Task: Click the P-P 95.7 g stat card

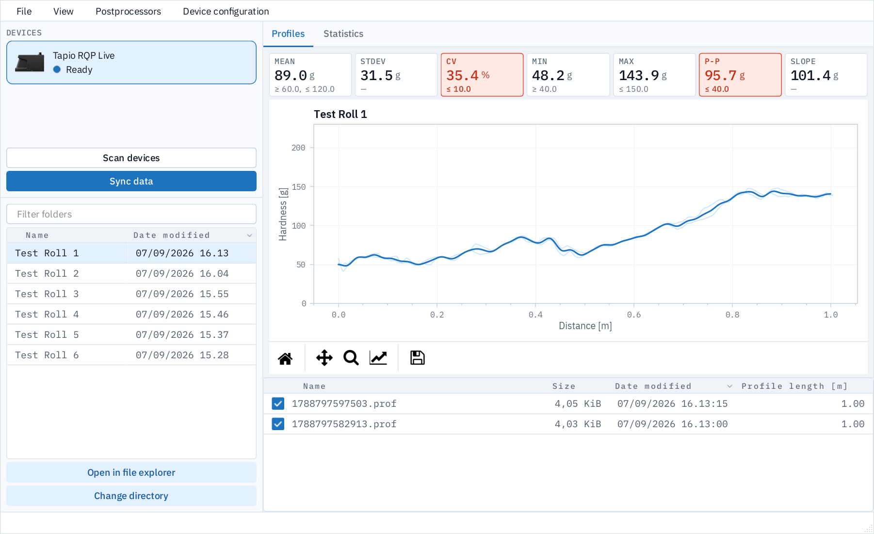Action: (740, 75)
